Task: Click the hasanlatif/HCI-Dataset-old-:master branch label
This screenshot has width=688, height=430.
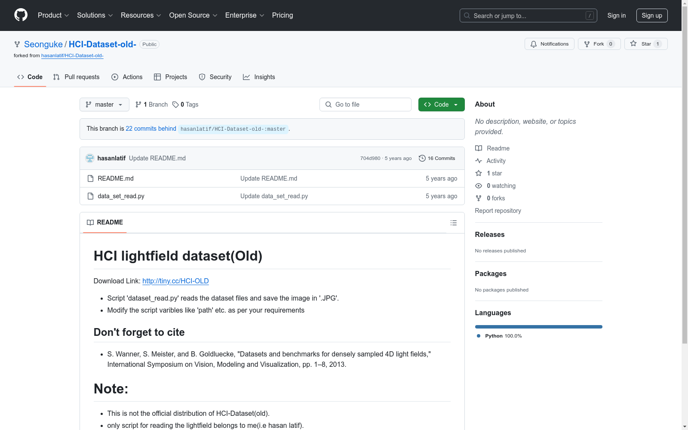Action: (x=233, y=129)
